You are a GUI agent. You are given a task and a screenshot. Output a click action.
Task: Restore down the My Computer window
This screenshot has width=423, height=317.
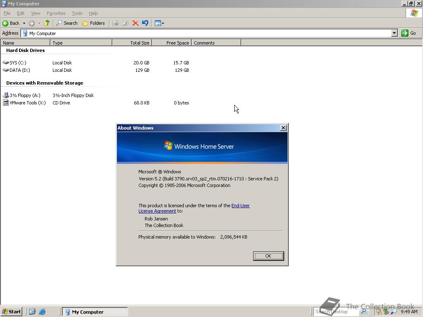coord(411,3)
